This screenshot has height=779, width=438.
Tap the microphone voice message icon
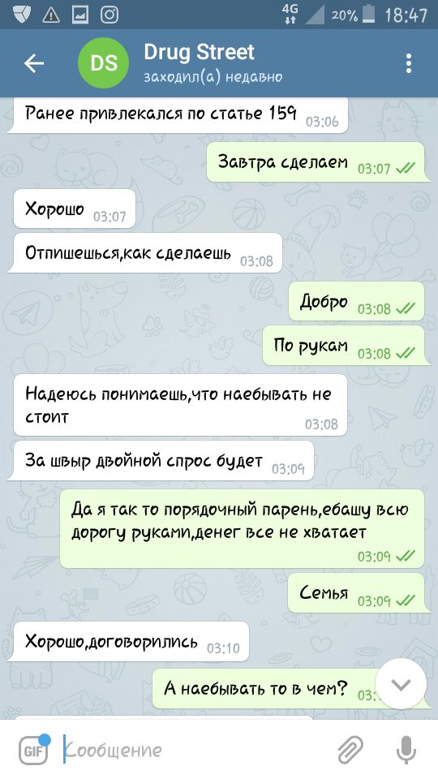[406, 749]
